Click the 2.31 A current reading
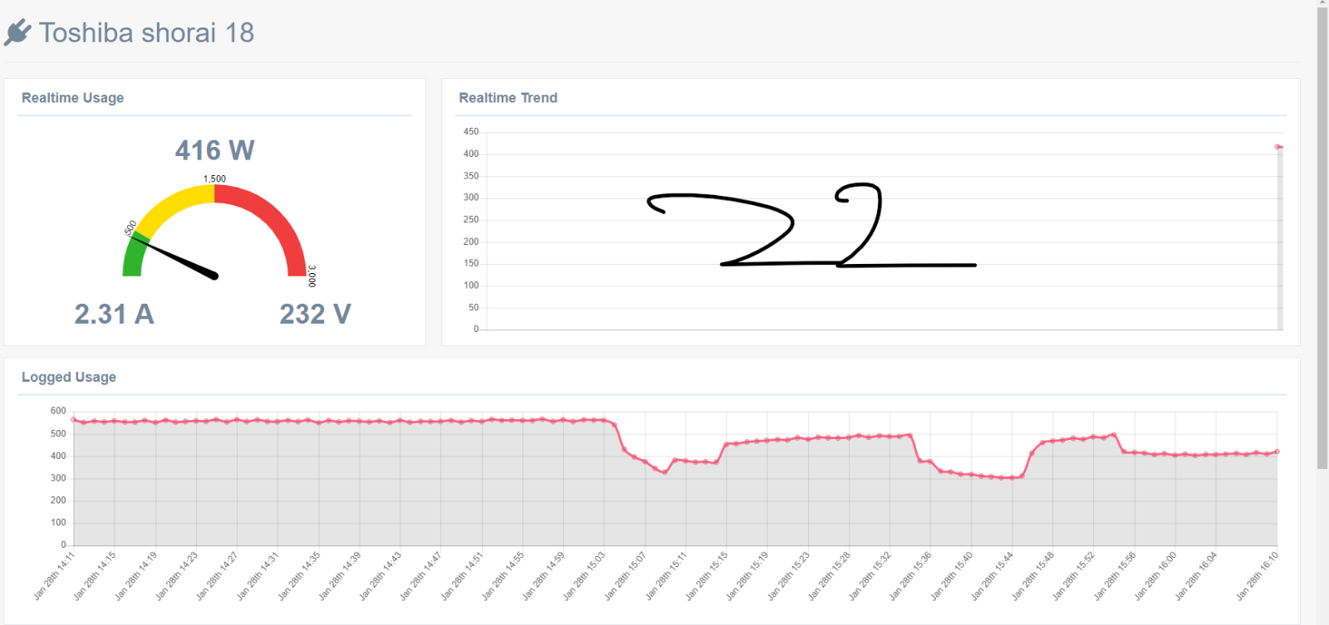 pyautogui.click(x=114, y=315)
